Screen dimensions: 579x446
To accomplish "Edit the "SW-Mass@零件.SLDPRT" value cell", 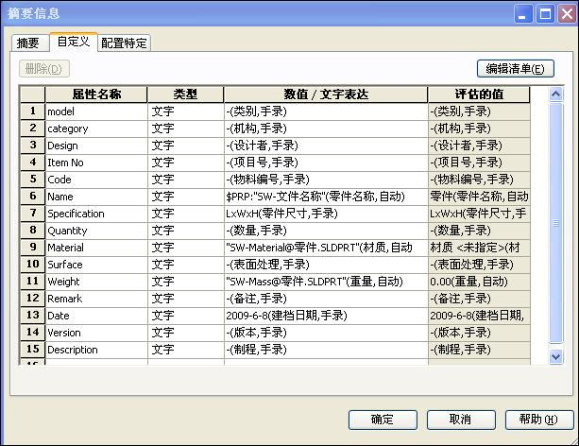I will click(x=326, y=282).
